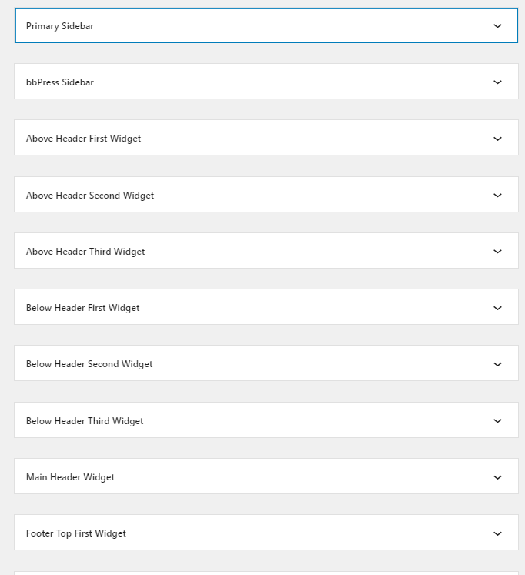Select Below Header First Widget label

(x=82, y=308)
